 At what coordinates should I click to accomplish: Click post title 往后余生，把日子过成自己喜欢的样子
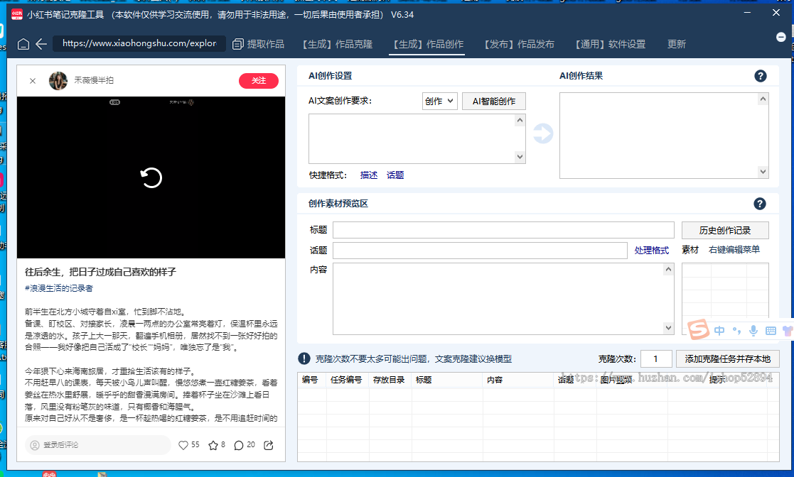point(100,272)
